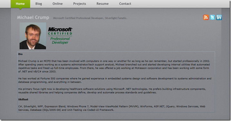
Task: Go to the Online tab
Action: (58, 4)
